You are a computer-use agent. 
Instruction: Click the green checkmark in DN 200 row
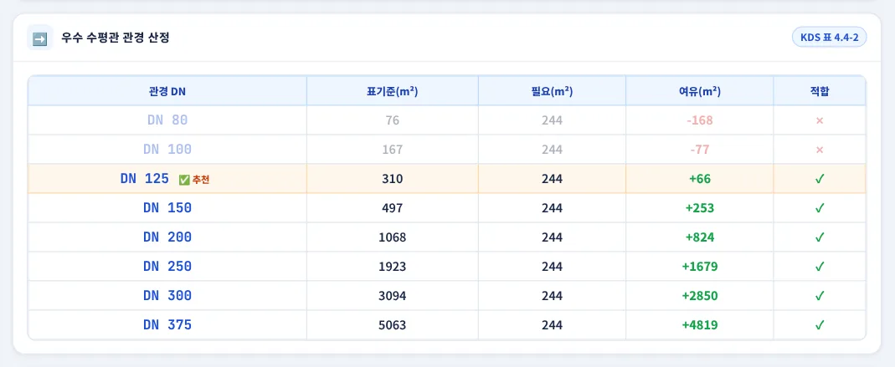820,237
